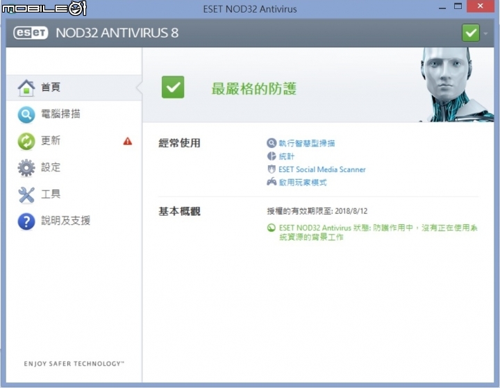The width and height of the screenshot is (500, 388).
Task: Expand the dropdown arrow next to header checkmark
Action: (x=485, y=33)
